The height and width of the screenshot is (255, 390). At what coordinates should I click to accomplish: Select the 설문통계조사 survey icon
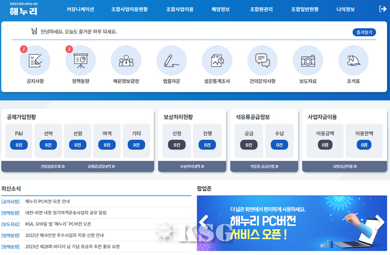(x=217, y=61)
